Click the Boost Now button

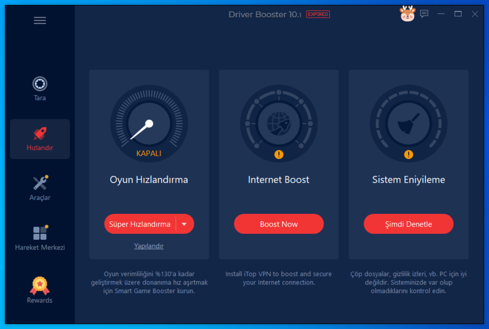(279, 224)
